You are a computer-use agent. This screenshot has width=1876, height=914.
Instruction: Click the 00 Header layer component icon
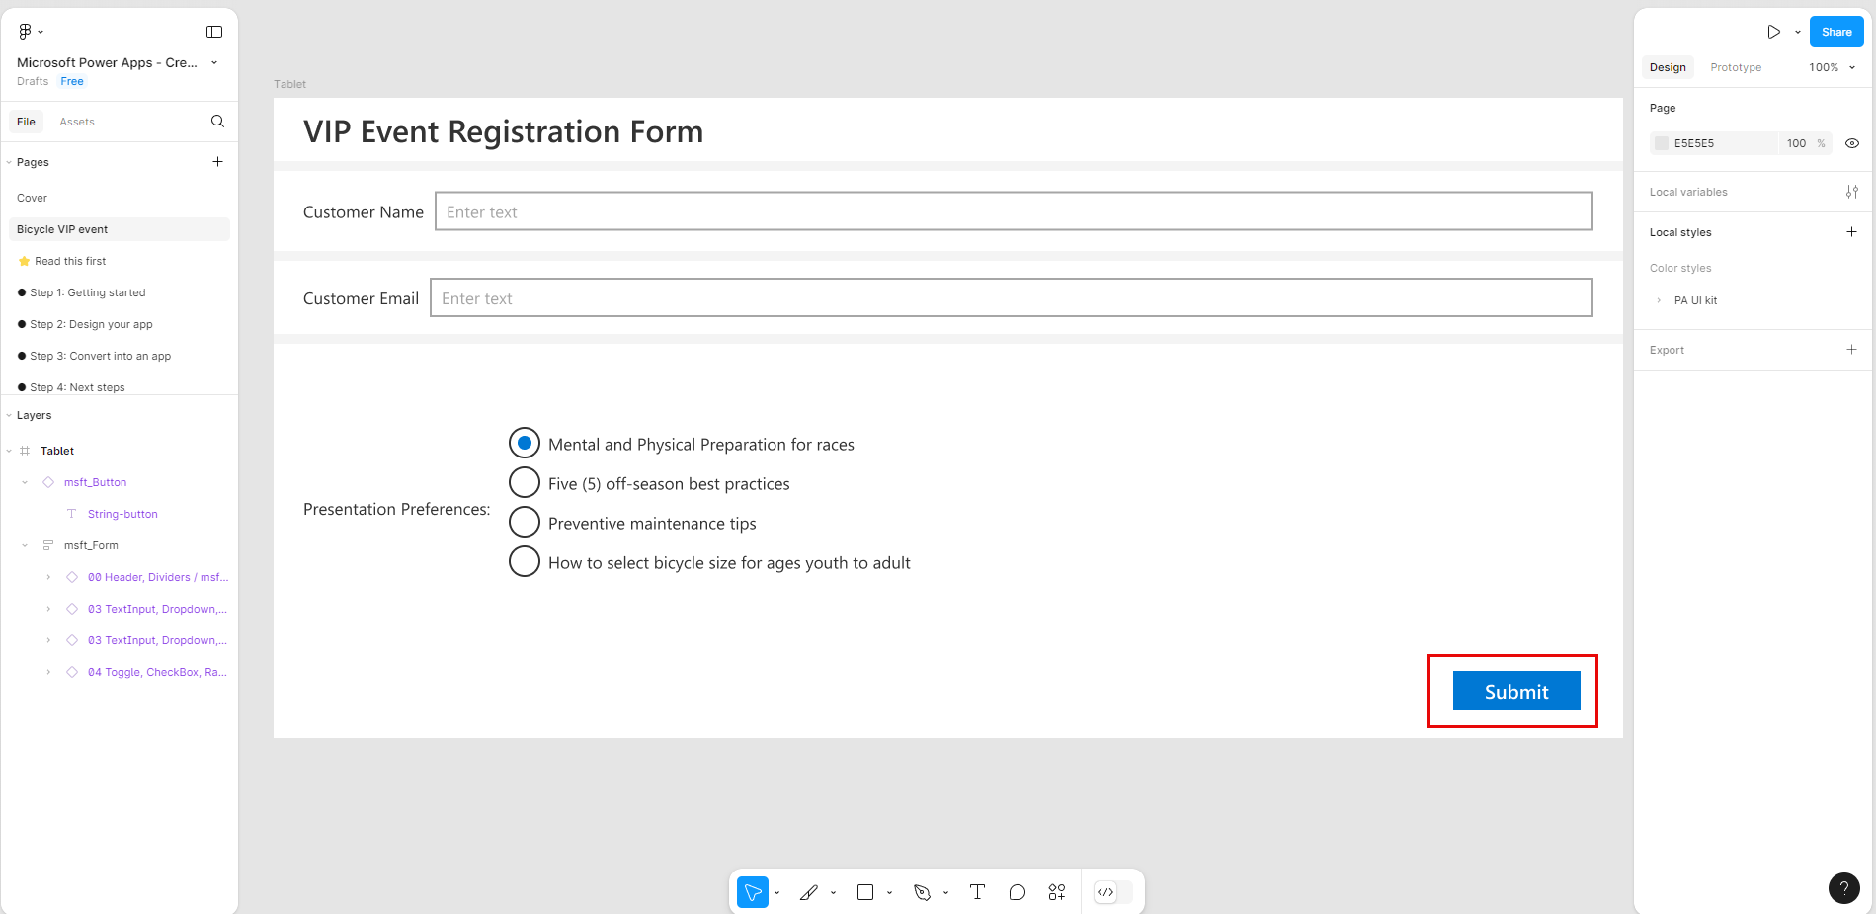tap(72, 577)
